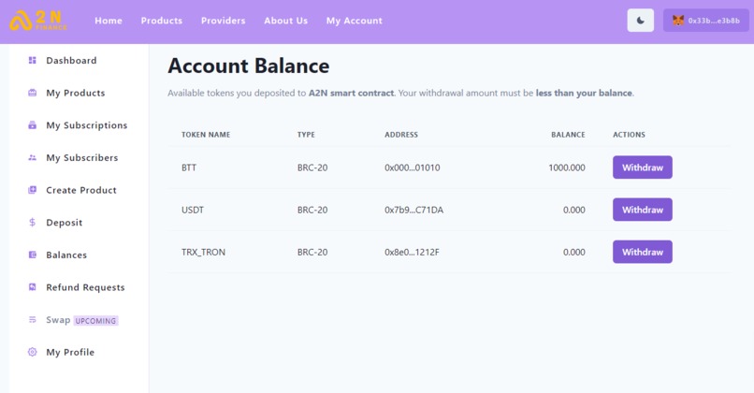
Task: Click the Dashboard sidebar icon
Action: point(32,60)
